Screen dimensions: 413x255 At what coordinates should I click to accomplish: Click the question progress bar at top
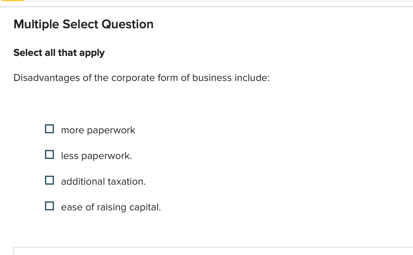click(x=206, y=1)
